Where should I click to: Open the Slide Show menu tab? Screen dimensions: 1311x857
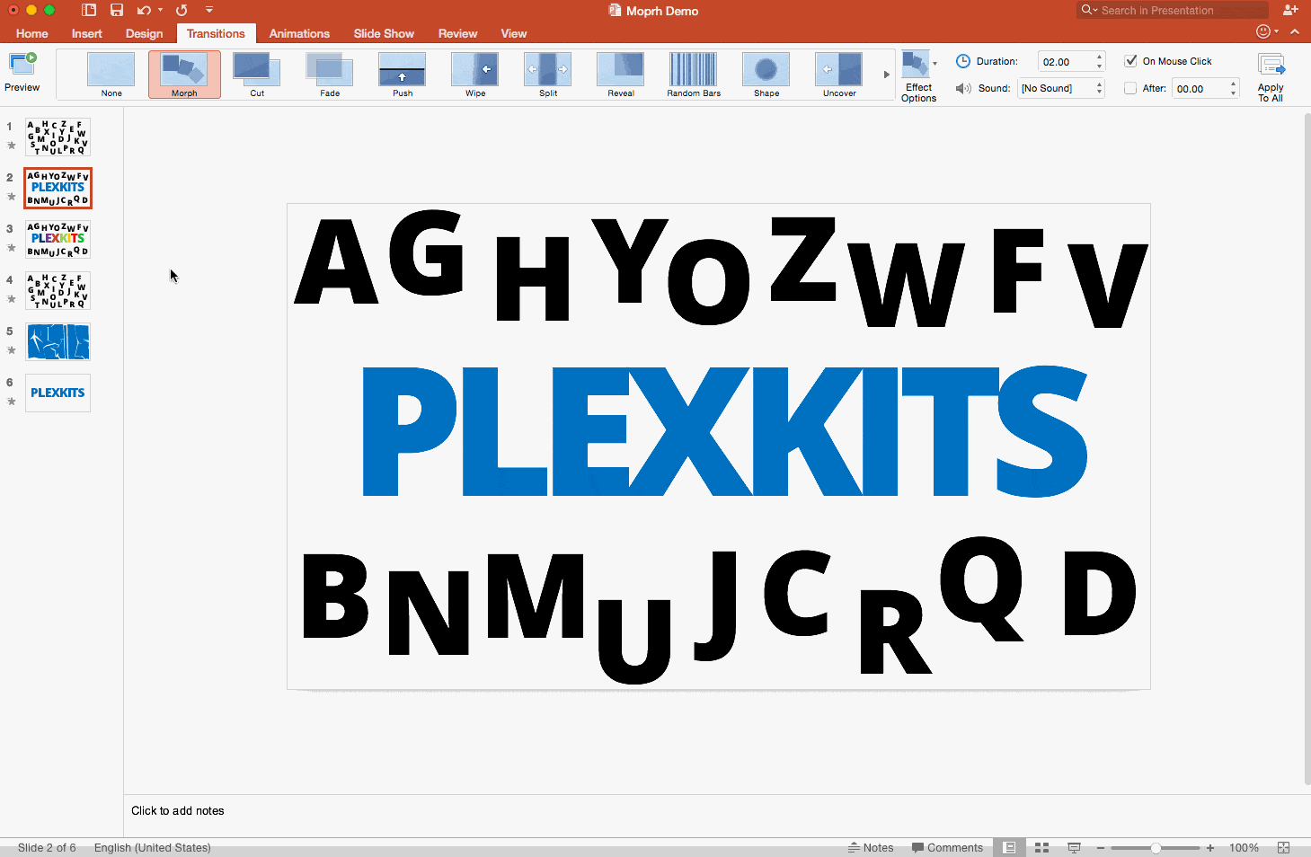tap(384, 33)
